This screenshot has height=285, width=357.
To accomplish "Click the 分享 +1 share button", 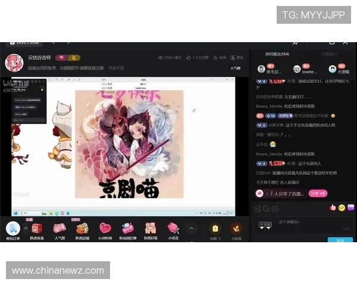I will coord(318,194).
